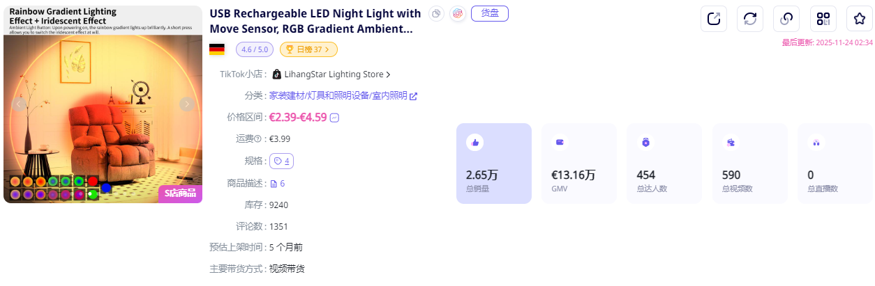The width and height of the screenshot is (875, 286).
Task: Click the external link share icon
Action: [x=714, y=19]
